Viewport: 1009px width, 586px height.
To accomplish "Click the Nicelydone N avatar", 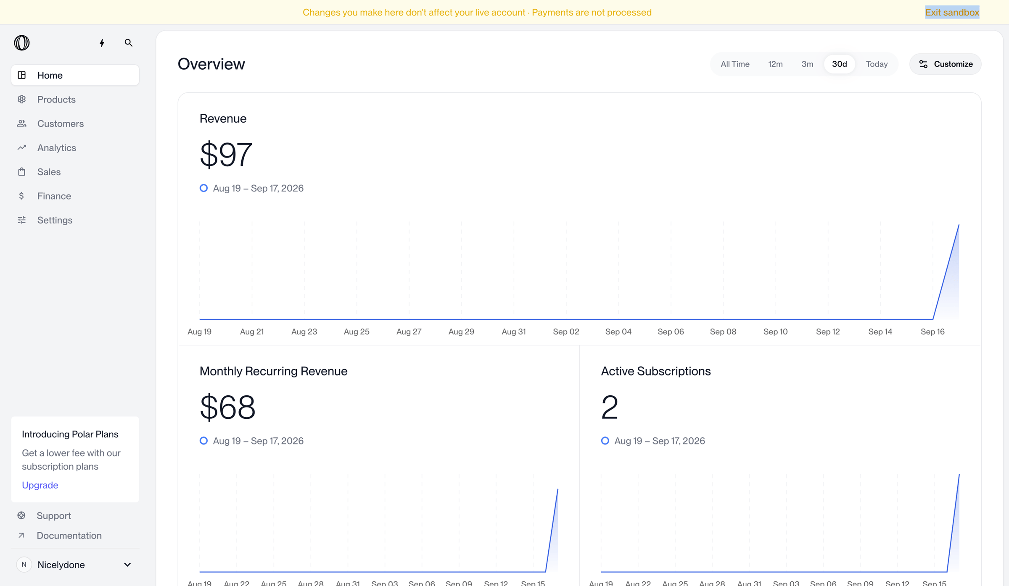I will (24, 565).
